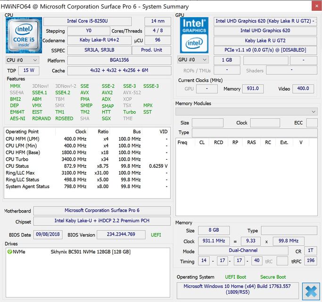Click the Intel Graphics logo image

[194, 35]
